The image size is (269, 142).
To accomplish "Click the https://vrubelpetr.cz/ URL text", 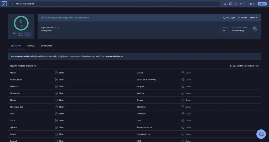I will coord(50,27).
